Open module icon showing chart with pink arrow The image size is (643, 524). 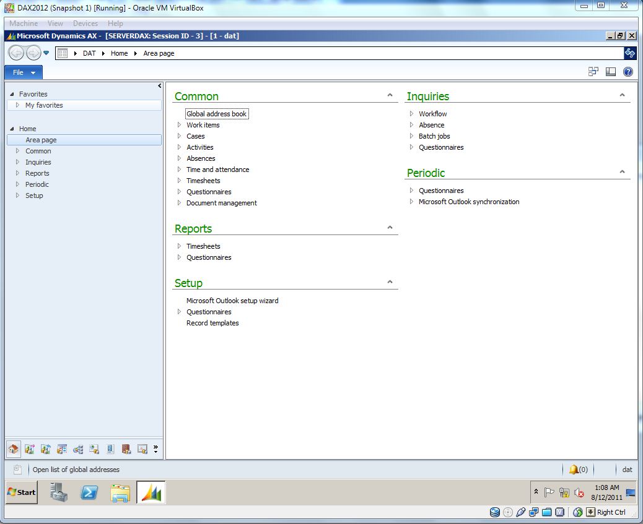click(30, 449)
